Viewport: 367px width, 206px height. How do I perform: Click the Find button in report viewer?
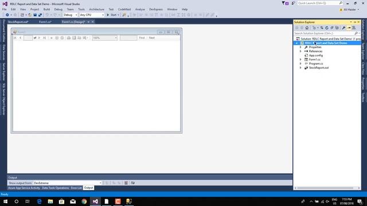click(x=142, y=38)
